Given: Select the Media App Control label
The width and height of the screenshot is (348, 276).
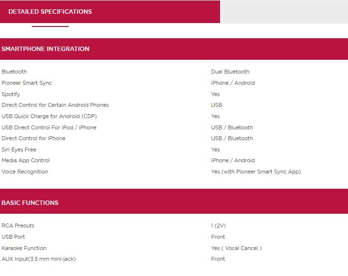Looking at the screenshot, I should [25, 160].
